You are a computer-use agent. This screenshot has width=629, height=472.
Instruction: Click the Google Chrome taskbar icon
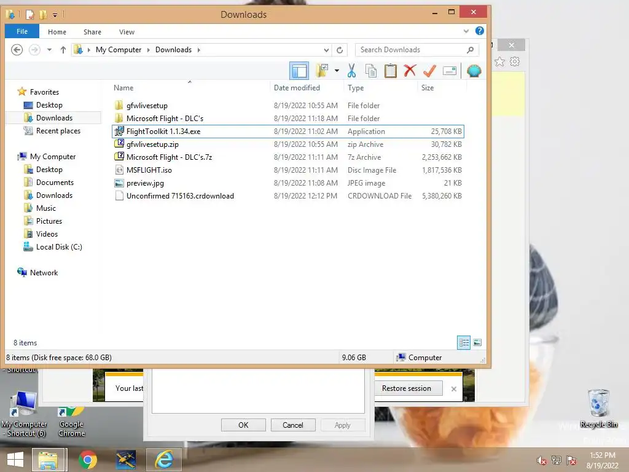(88, 460)
